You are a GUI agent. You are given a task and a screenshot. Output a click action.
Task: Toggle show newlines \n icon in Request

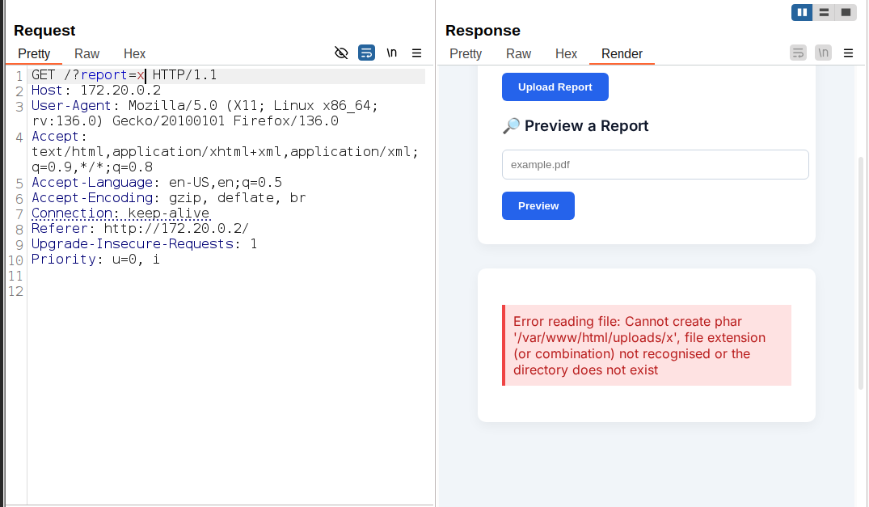(392, 53)
